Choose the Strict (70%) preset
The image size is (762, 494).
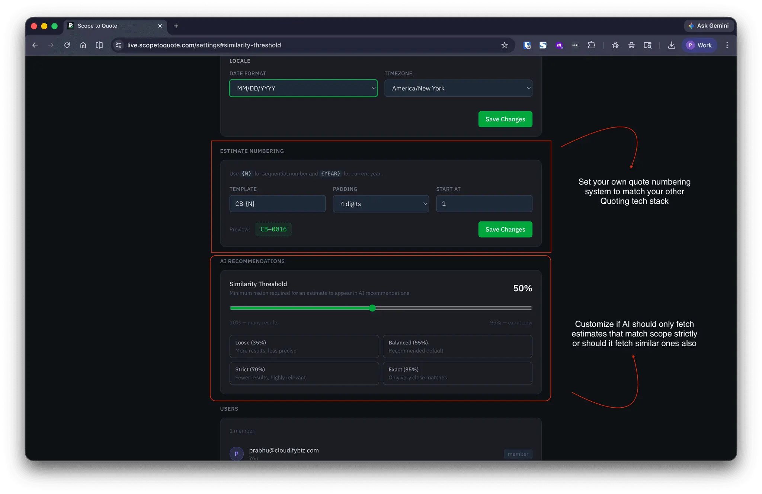[x=304, y=373]
